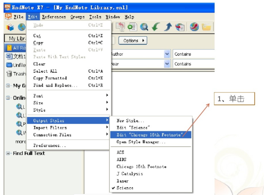Select the 文档1 Word document group
Screen dimensions: 264x195
(x=16, y=56)
